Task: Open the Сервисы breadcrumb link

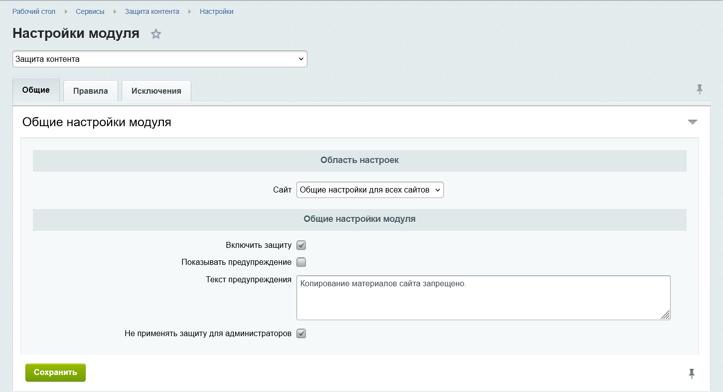Action: pyautogui.click(x=90, y=11)
